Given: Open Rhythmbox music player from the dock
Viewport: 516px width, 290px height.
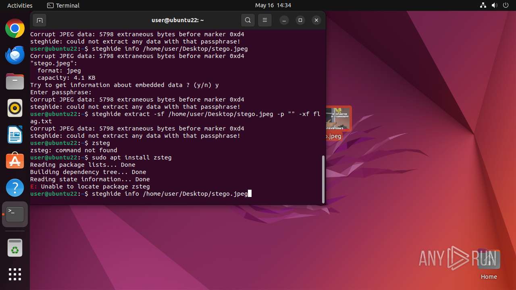Looking at the screenshot, I should (15, 108).
